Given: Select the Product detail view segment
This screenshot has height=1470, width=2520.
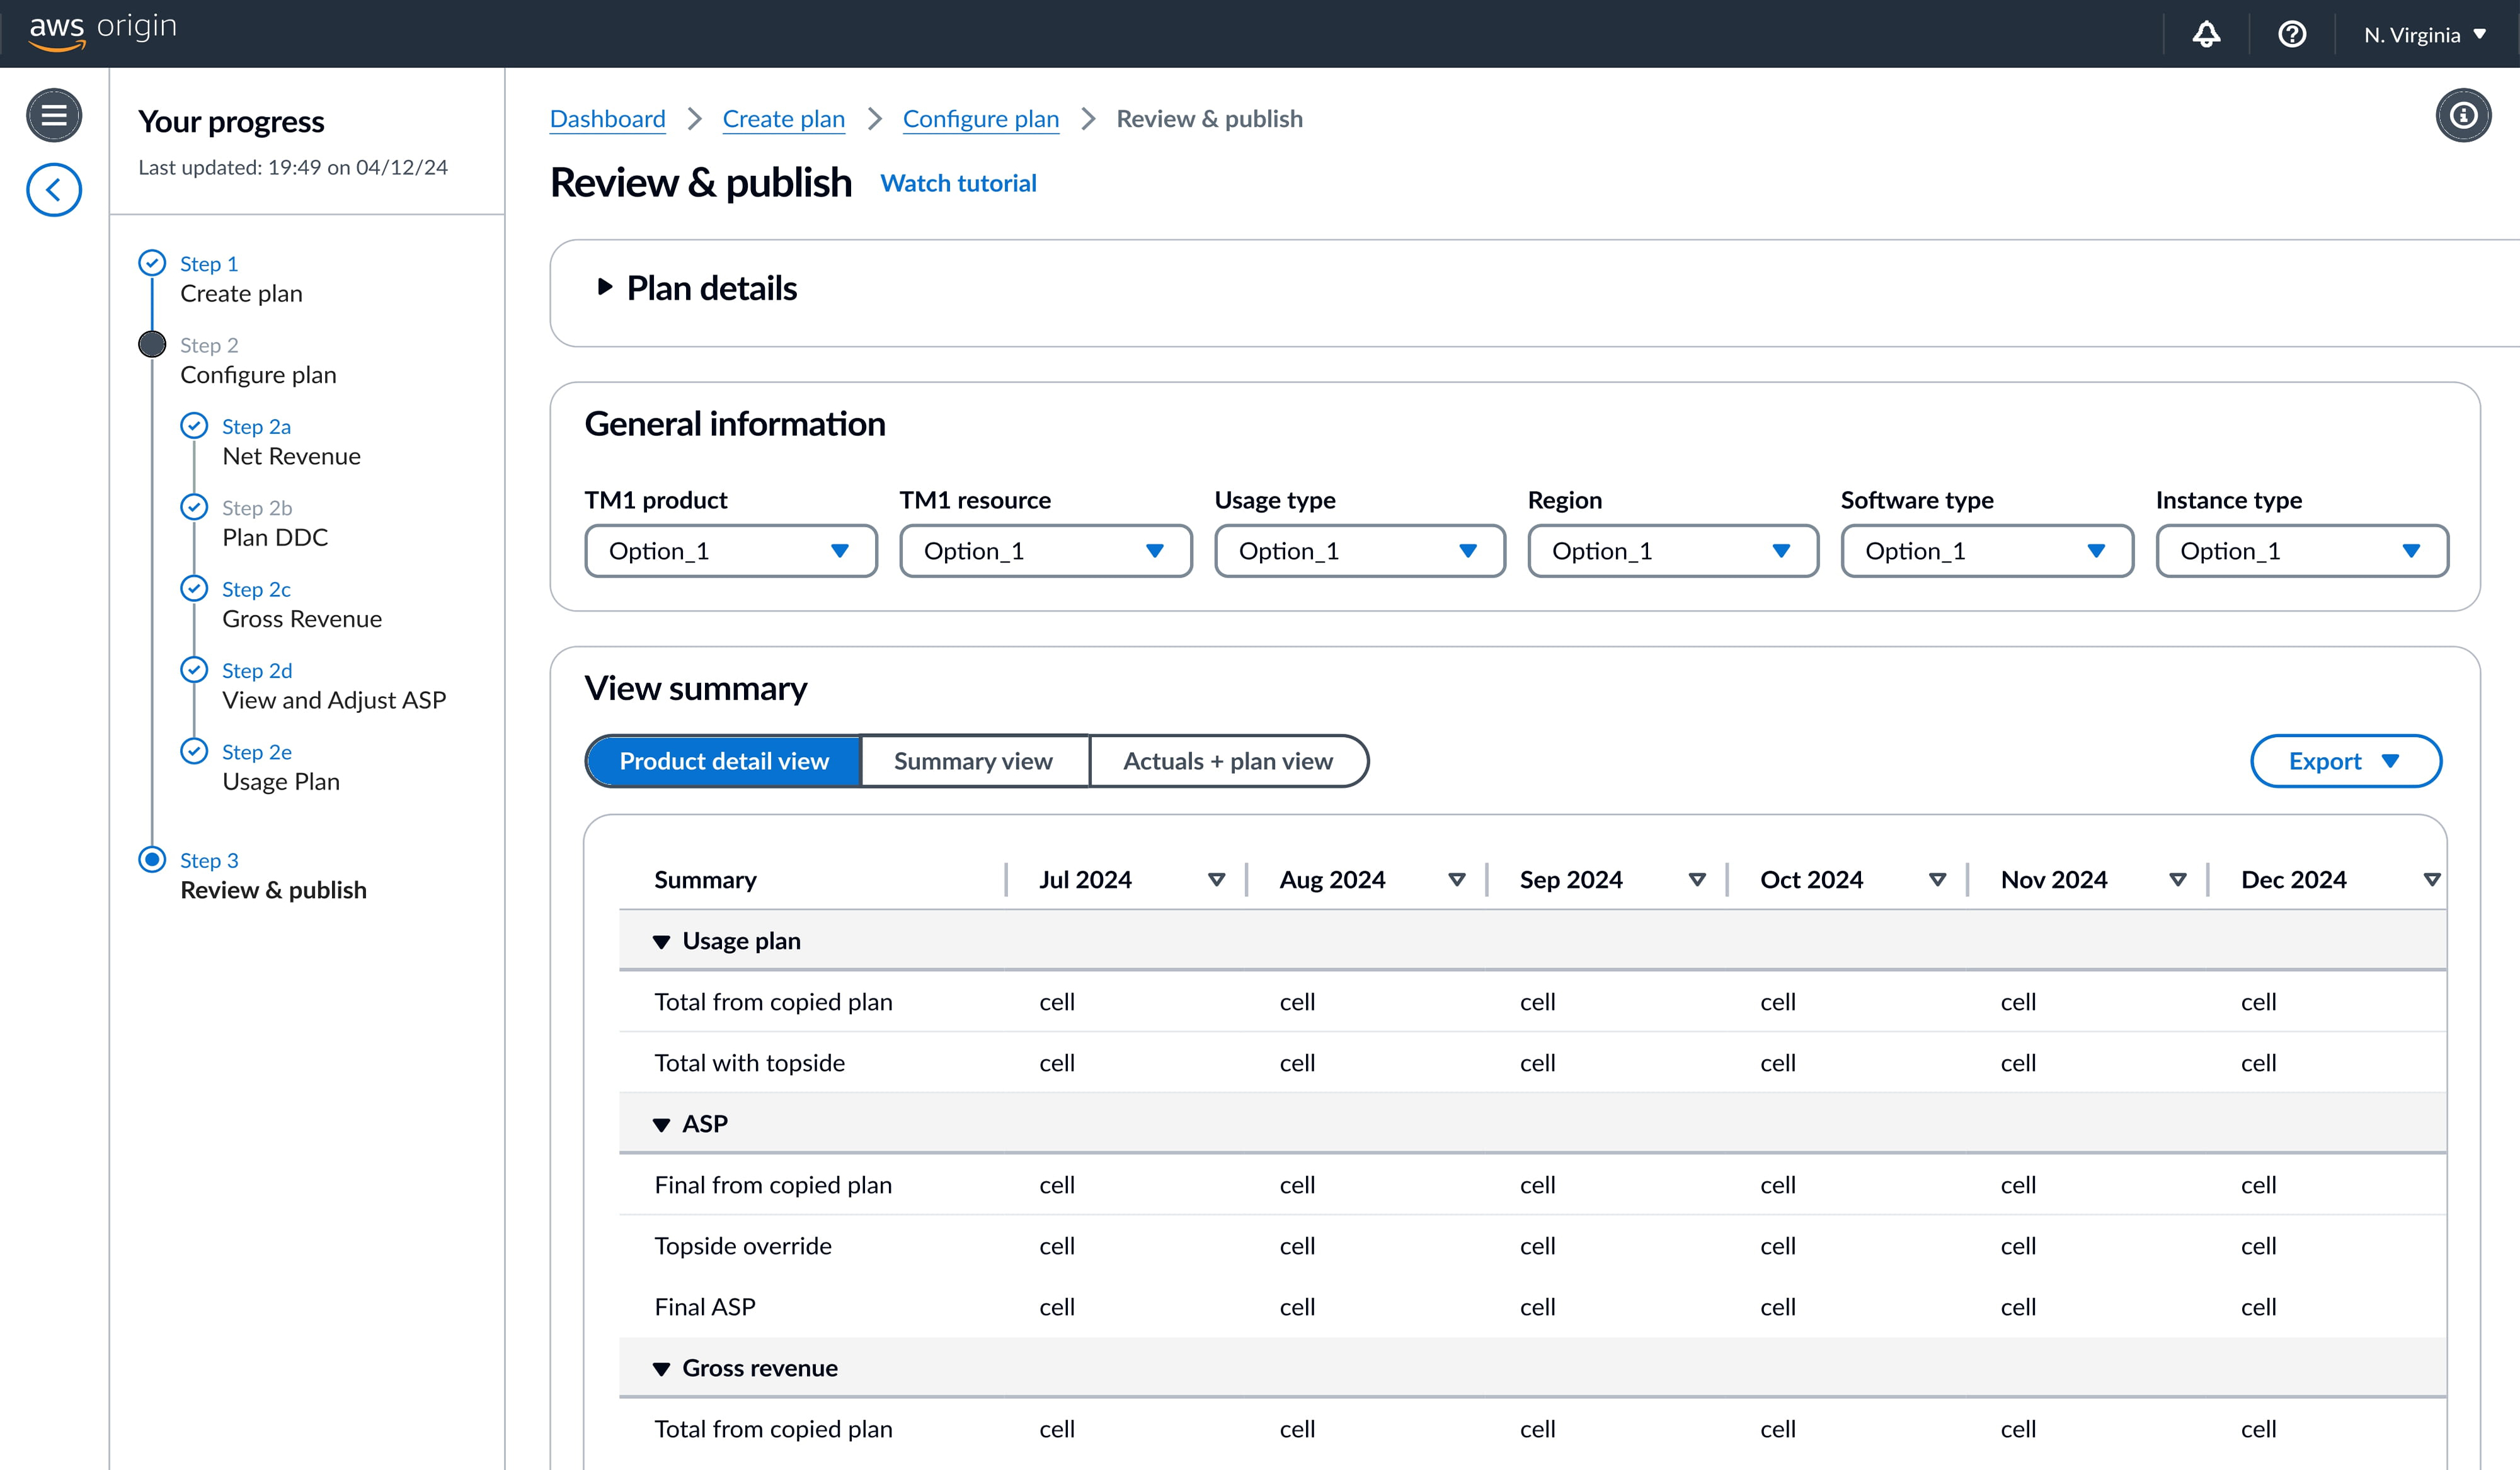Looking at the screenshot, I should pos(724,761).
